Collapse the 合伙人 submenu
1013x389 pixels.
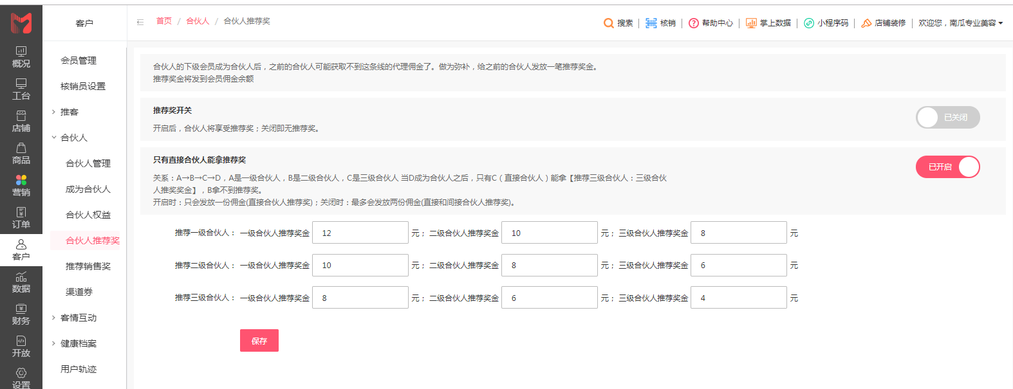click(53, 138)
